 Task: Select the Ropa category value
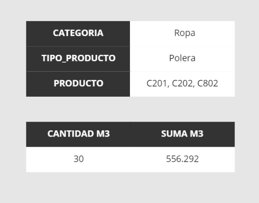185,33
